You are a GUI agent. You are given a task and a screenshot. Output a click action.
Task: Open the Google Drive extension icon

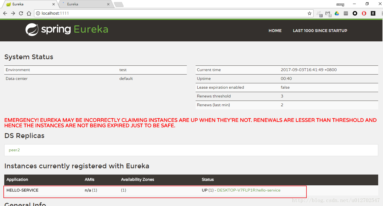337,13
